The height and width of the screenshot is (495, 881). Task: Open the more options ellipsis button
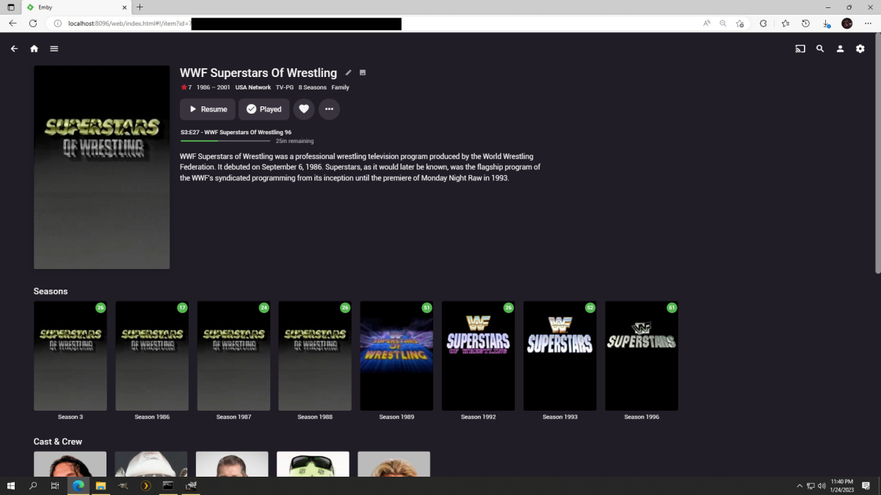[329, 109]
